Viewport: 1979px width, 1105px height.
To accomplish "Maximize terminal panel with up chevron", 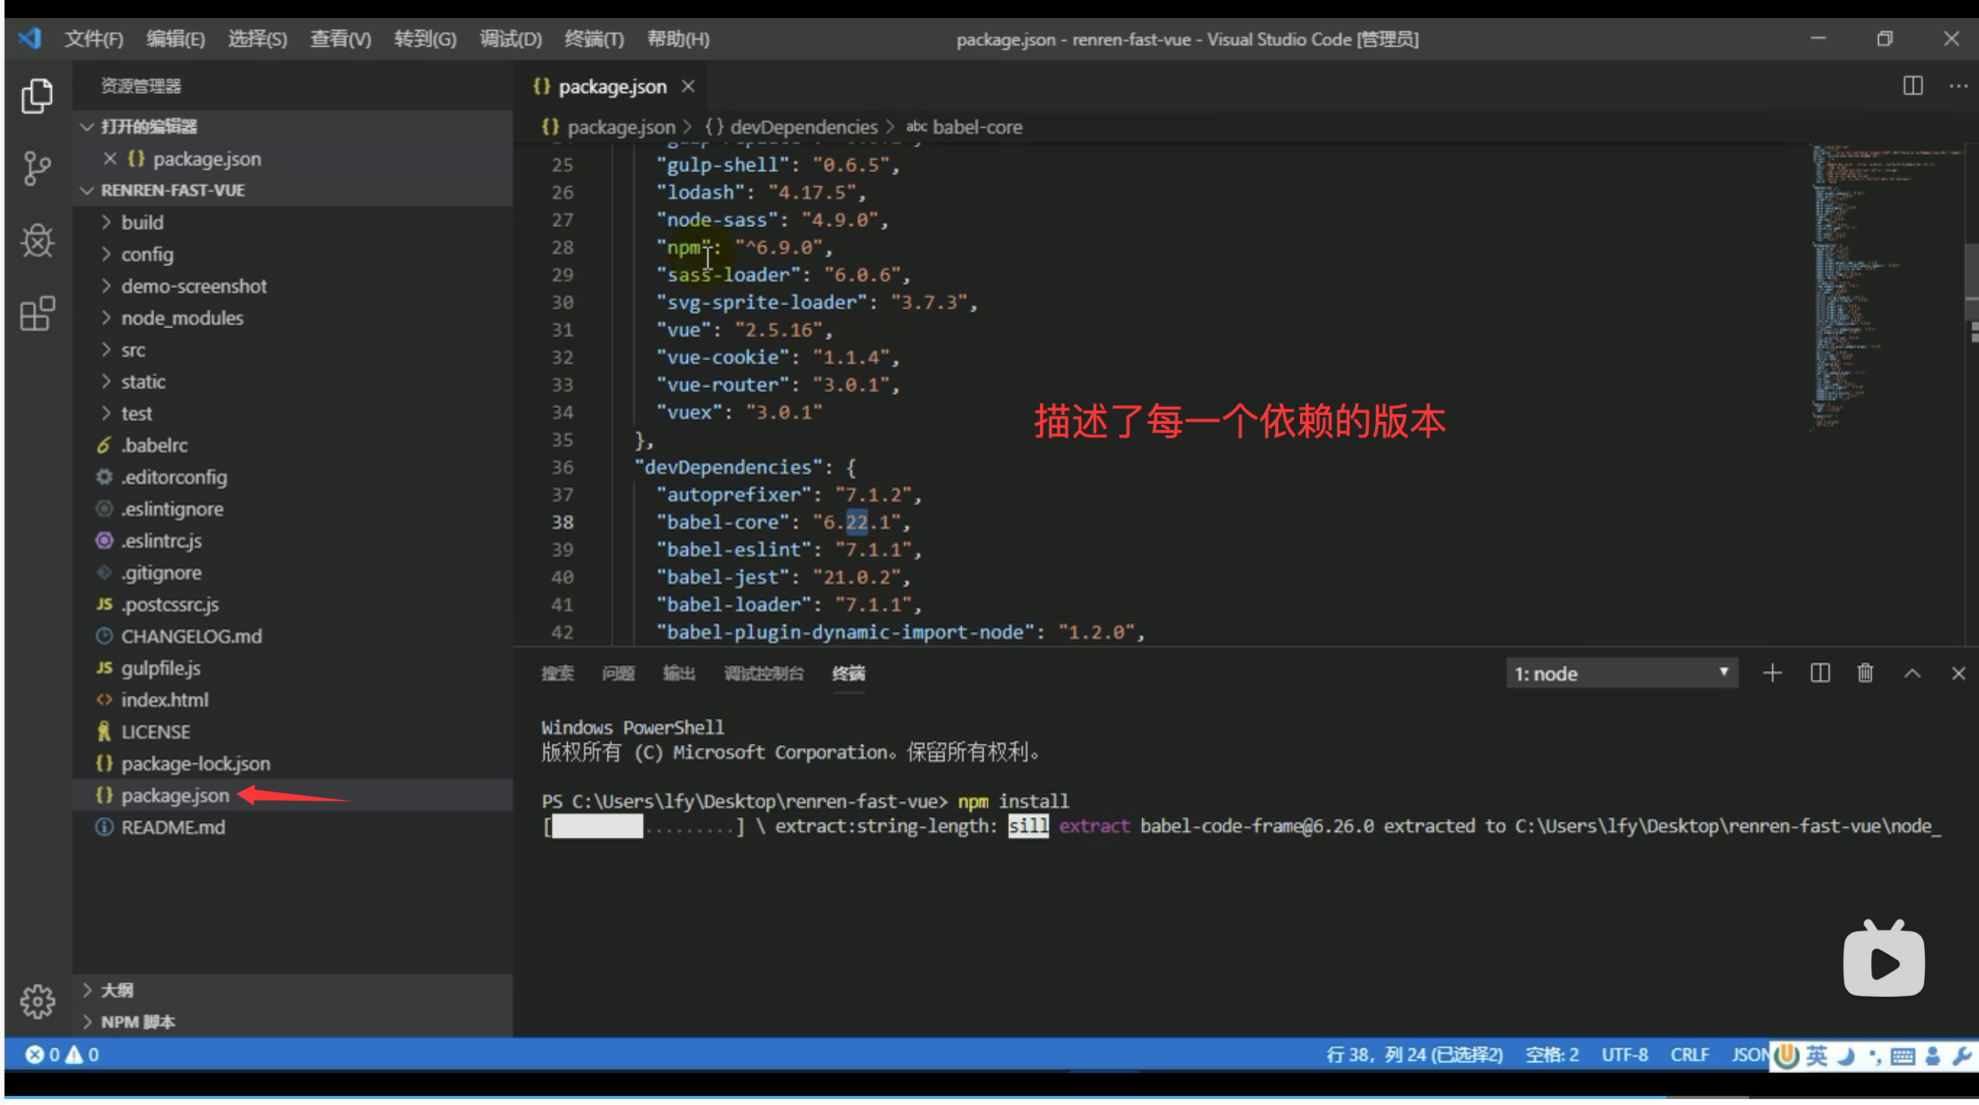I will (1911, 674).
